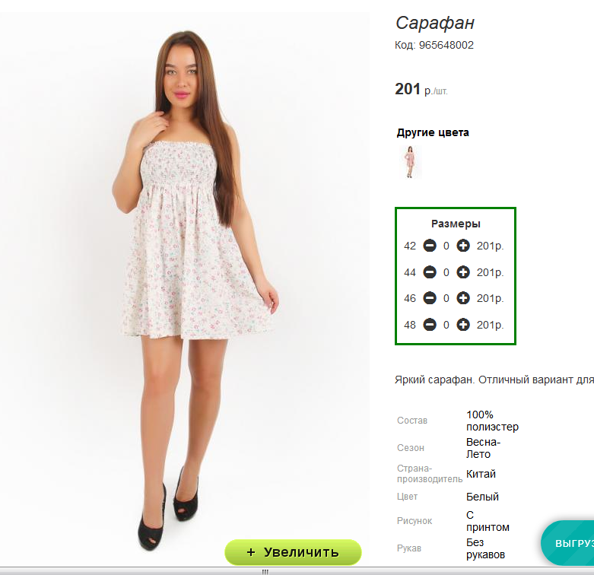Decrease quantity for size 42

(x=430, y=246)
